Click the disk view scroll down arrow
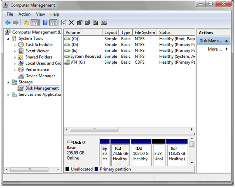Viewport: 235px width, 188px height. click(x=192, y=163)
